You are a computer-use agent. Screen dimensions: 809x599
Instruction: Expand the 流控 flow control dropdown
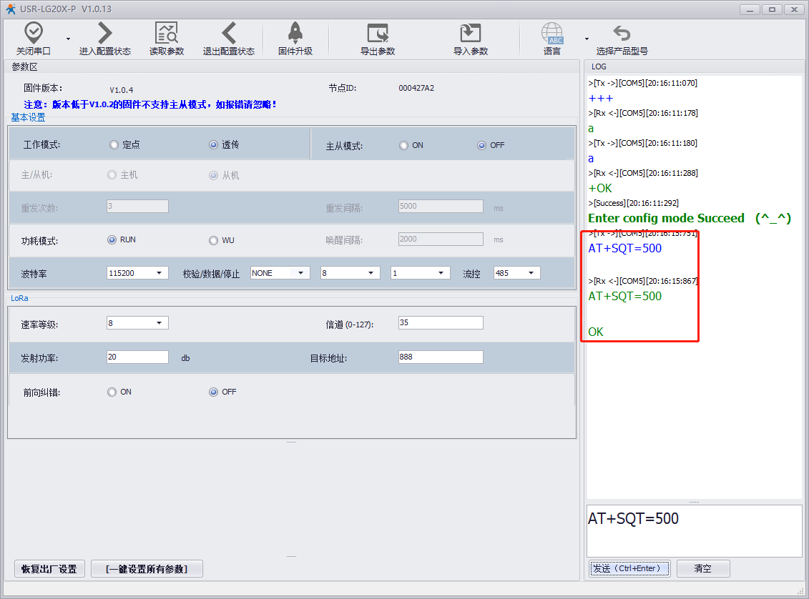tap(516, 273)
